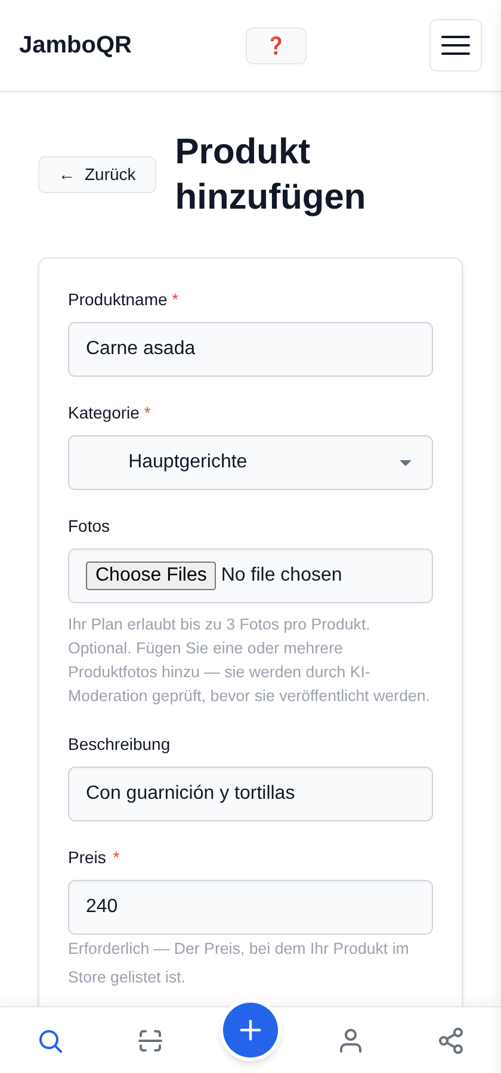Screen dimensions: 501x1073
Task: Tap the share icon in bottom bar
Action: 451,1041
